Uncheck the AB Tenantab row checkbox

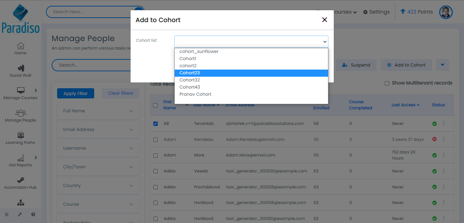155,124
